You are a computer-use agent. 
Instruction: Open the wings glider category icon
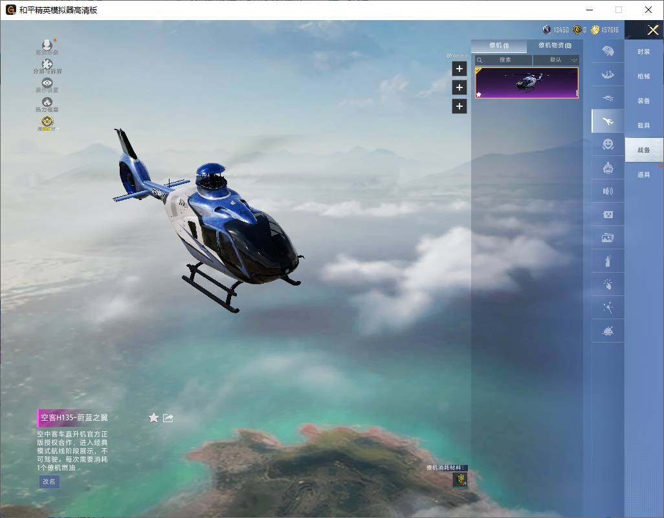(608, 74)
